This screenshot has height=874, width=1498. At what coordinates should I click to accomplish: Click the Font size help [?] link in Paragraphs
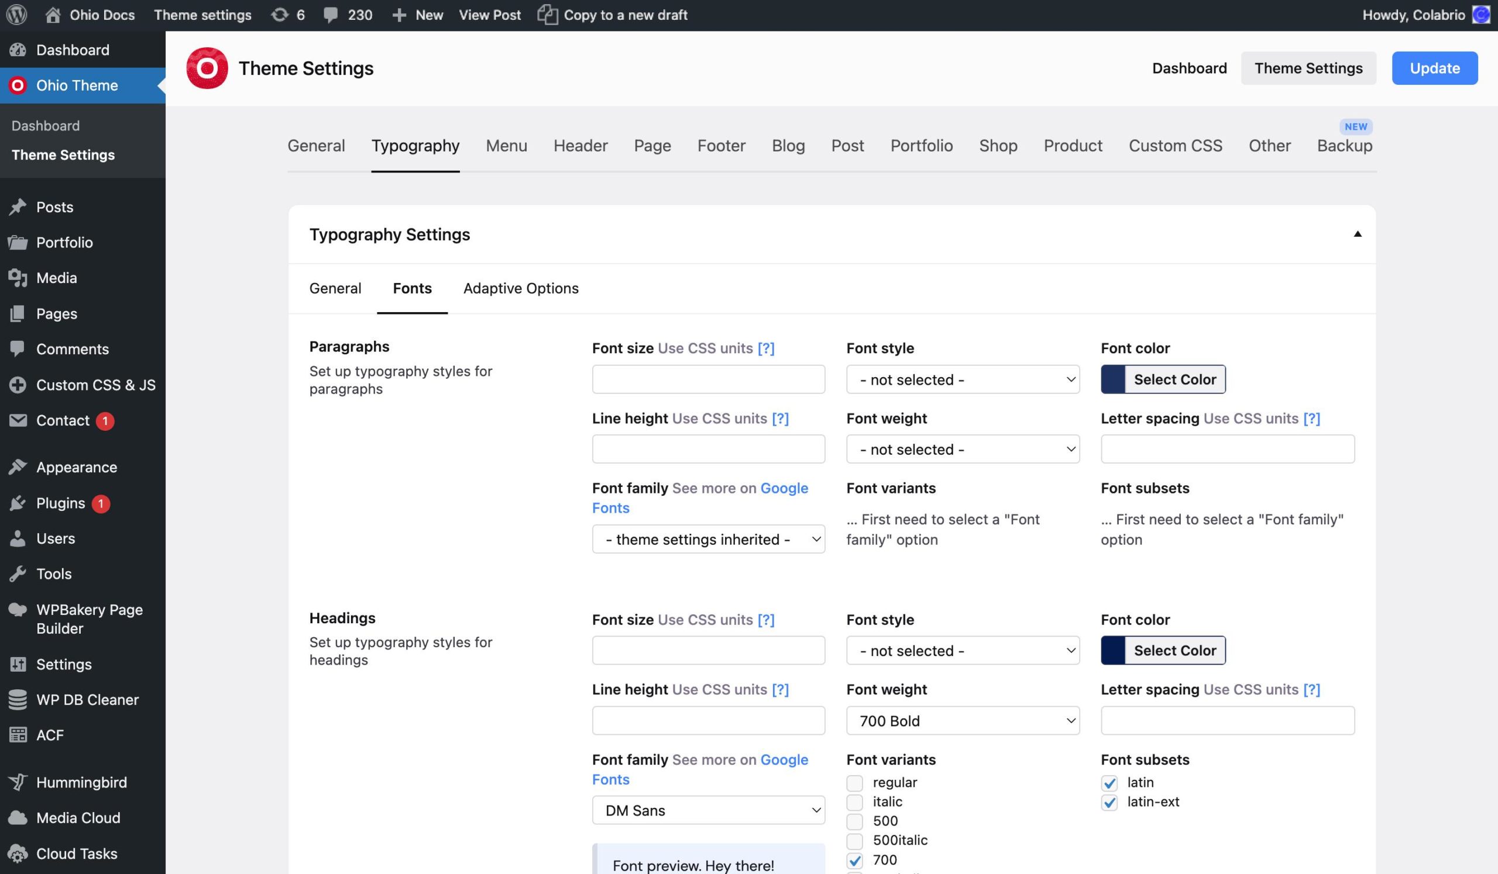pos(765,348)
